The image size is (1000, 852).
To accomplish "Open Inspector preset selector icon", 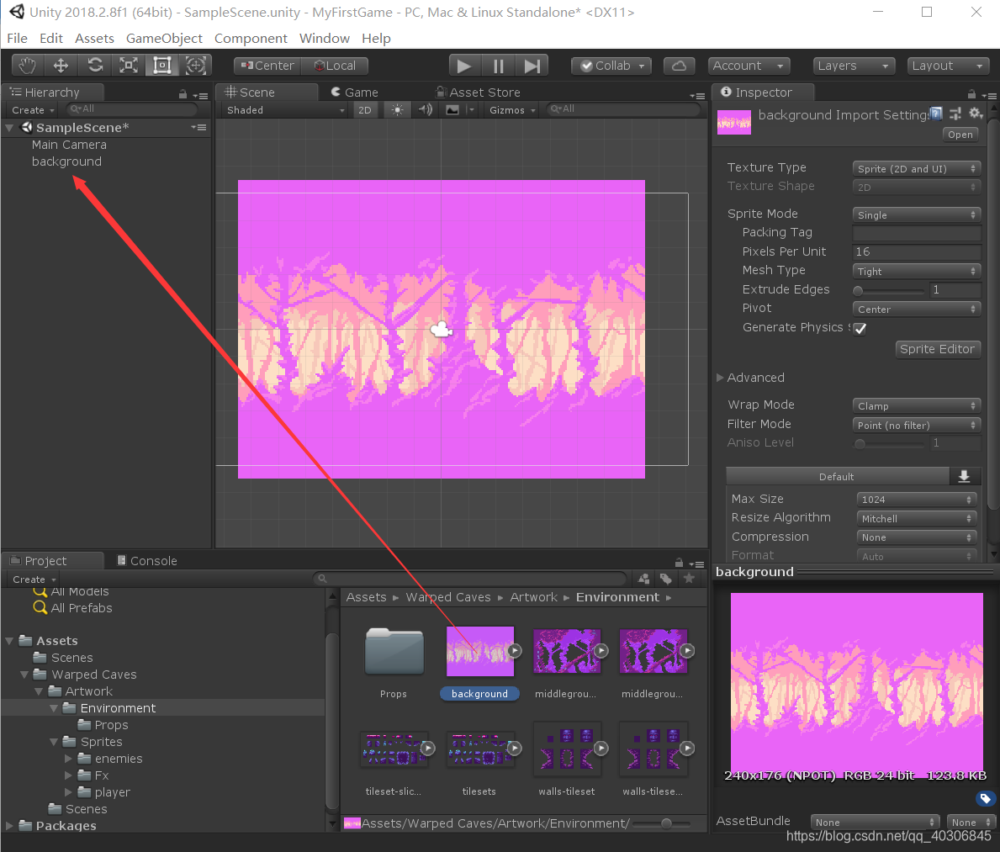I will pyautogui.click(x=955, y=114).
